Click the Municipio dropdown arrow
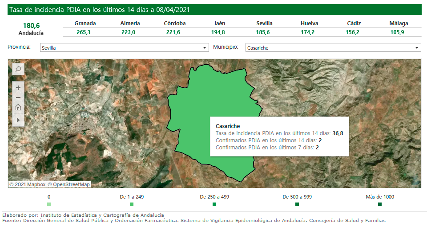The image size is (427, 226). tap(417, 47)
